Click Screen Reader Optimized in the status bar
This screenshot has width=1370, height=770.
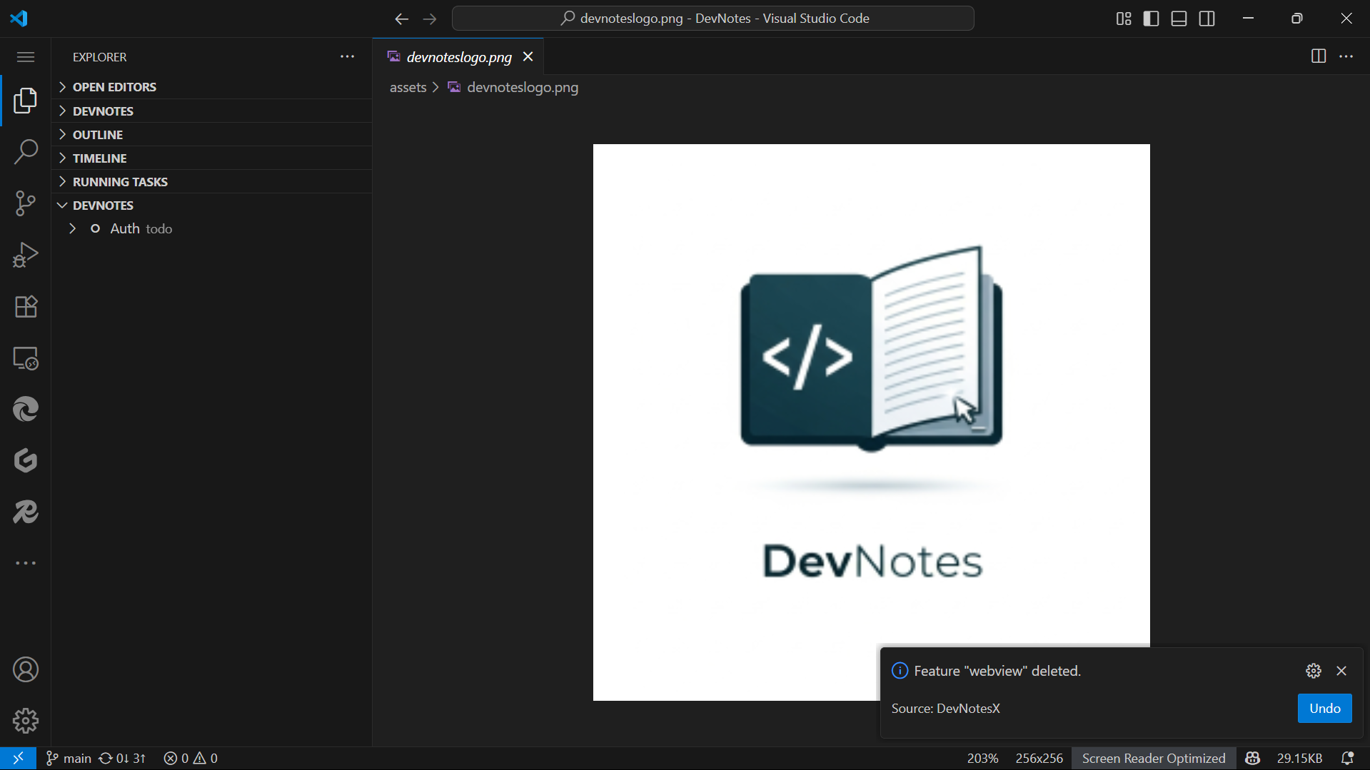click(1152, 758)
